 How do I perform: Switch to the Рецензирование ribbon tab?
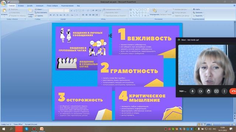[x=67, y=6]
